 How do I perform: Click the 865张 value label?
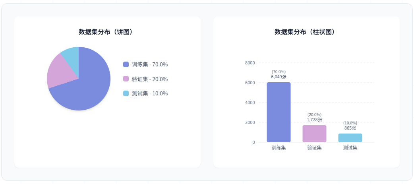[350, 128]
